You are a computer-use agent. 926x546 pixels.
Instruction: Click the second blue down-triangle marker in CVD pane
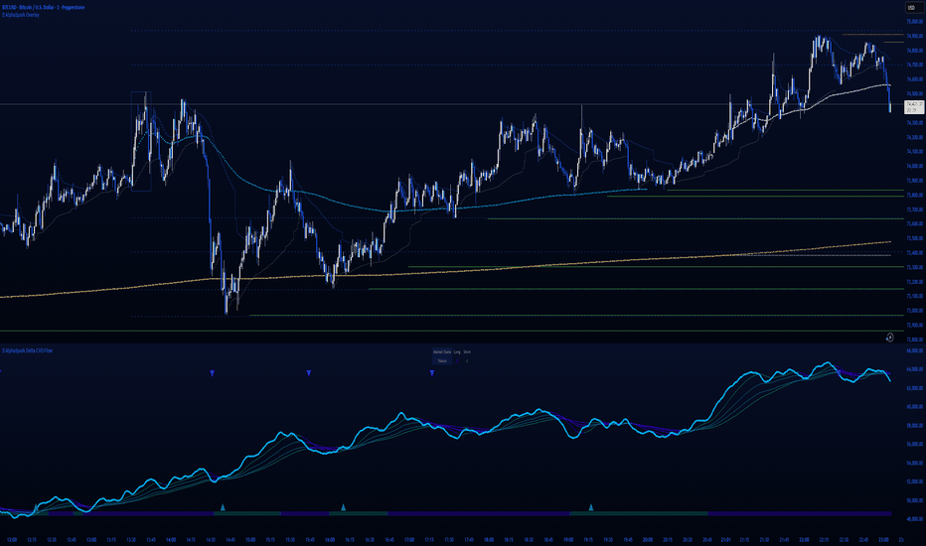point(309,372)
